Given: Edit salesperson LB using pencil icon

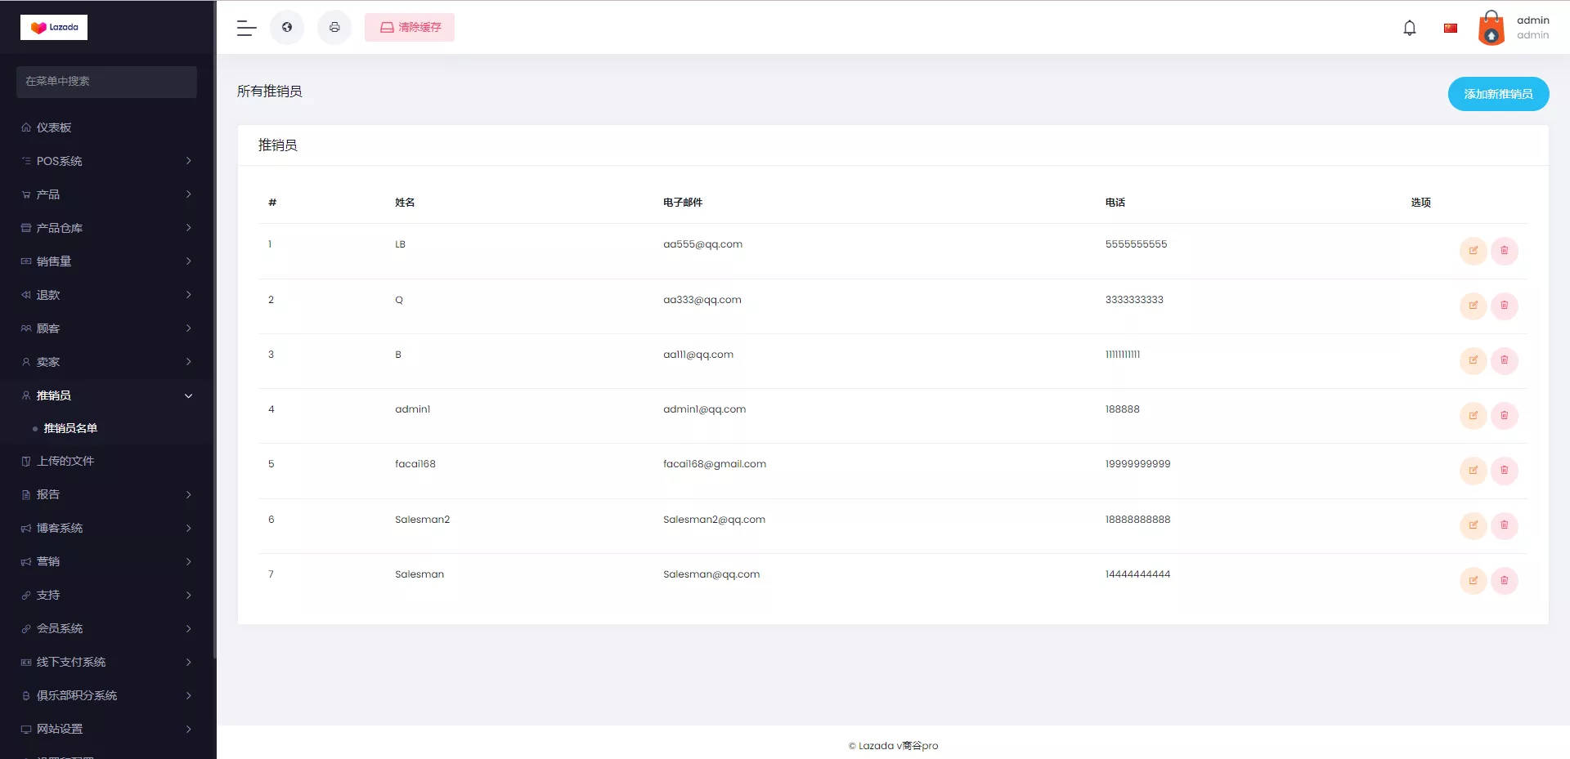Looking at the screenshot, I should (1473, 251).
